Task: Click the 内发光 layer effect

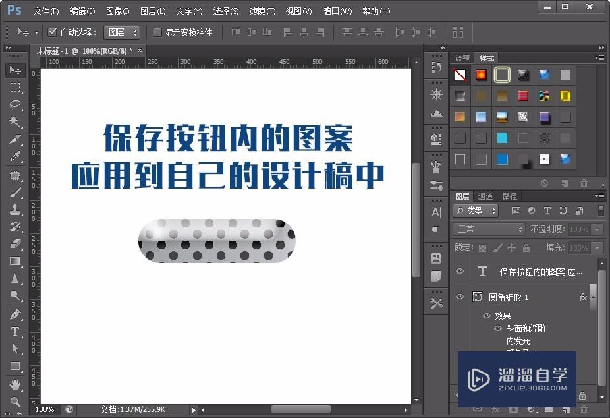Action: click(x=518, y=341)
